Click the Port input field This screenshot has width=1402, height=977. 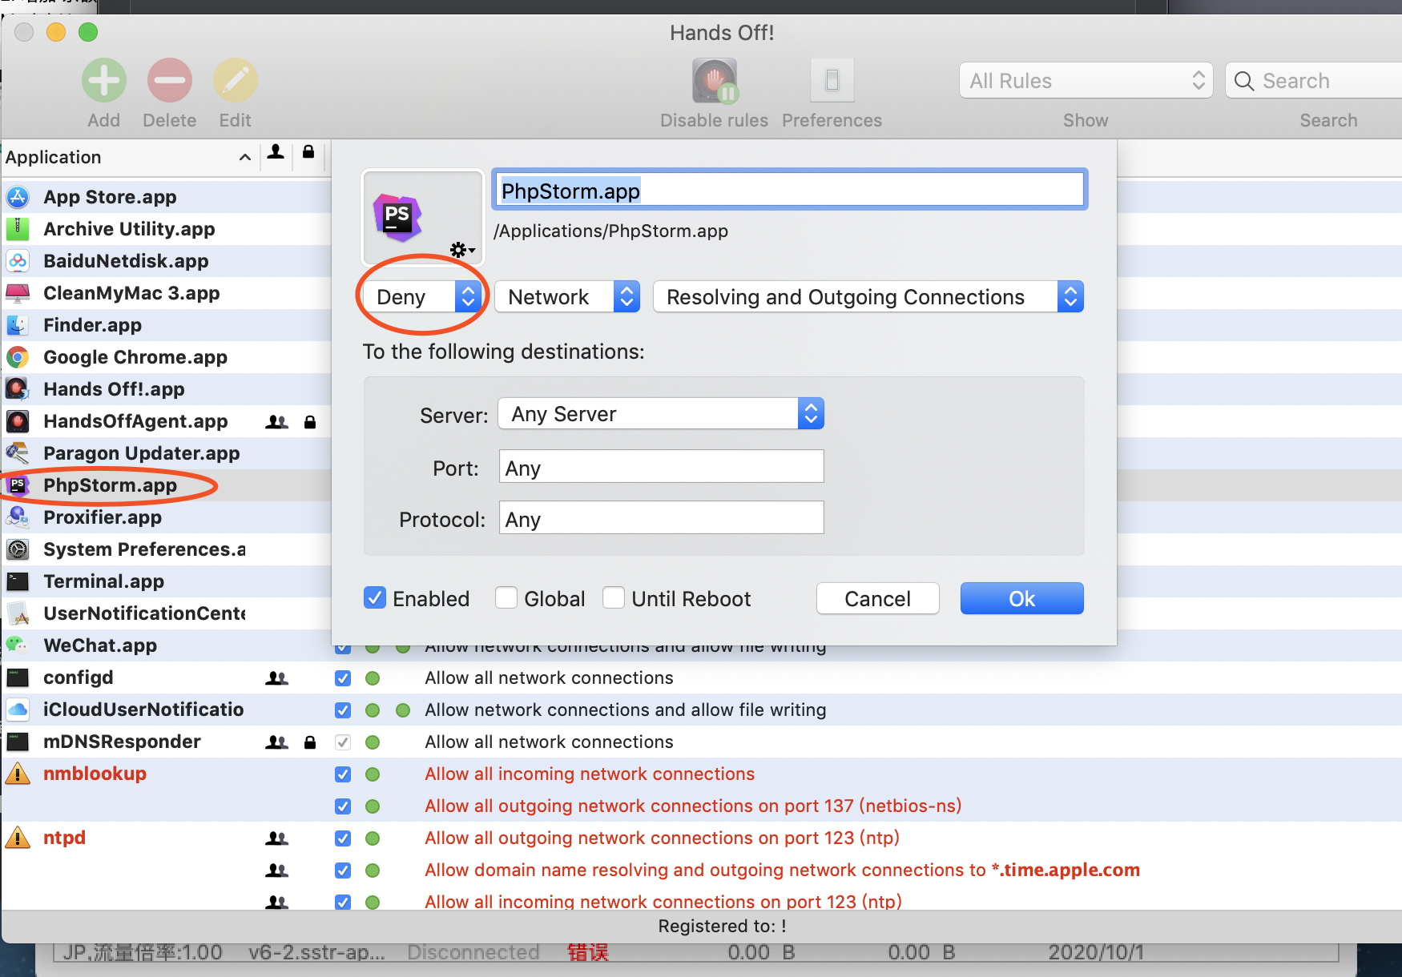pyautogui.click(x=662, y=467)
